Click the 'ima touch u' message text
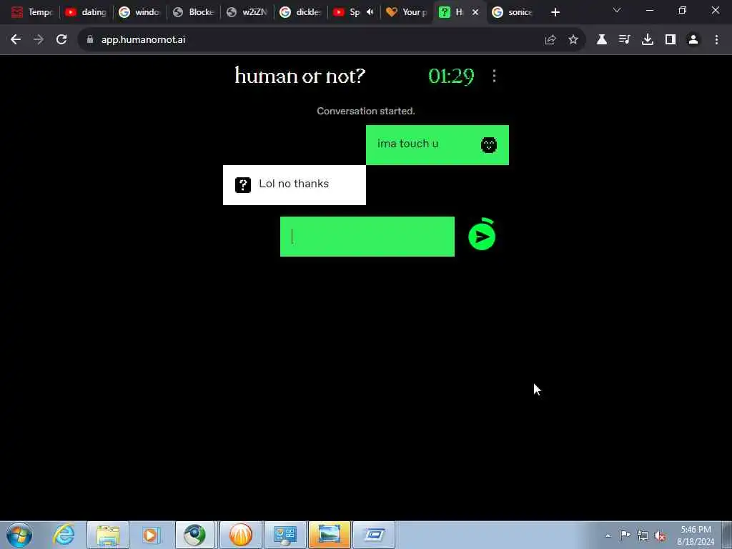This screenshot has height=549, width=732. (407, 144)
